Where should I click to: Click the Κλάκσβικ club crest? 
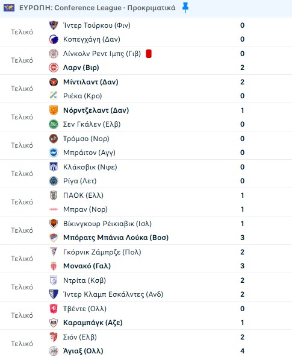tap(54, 167)
